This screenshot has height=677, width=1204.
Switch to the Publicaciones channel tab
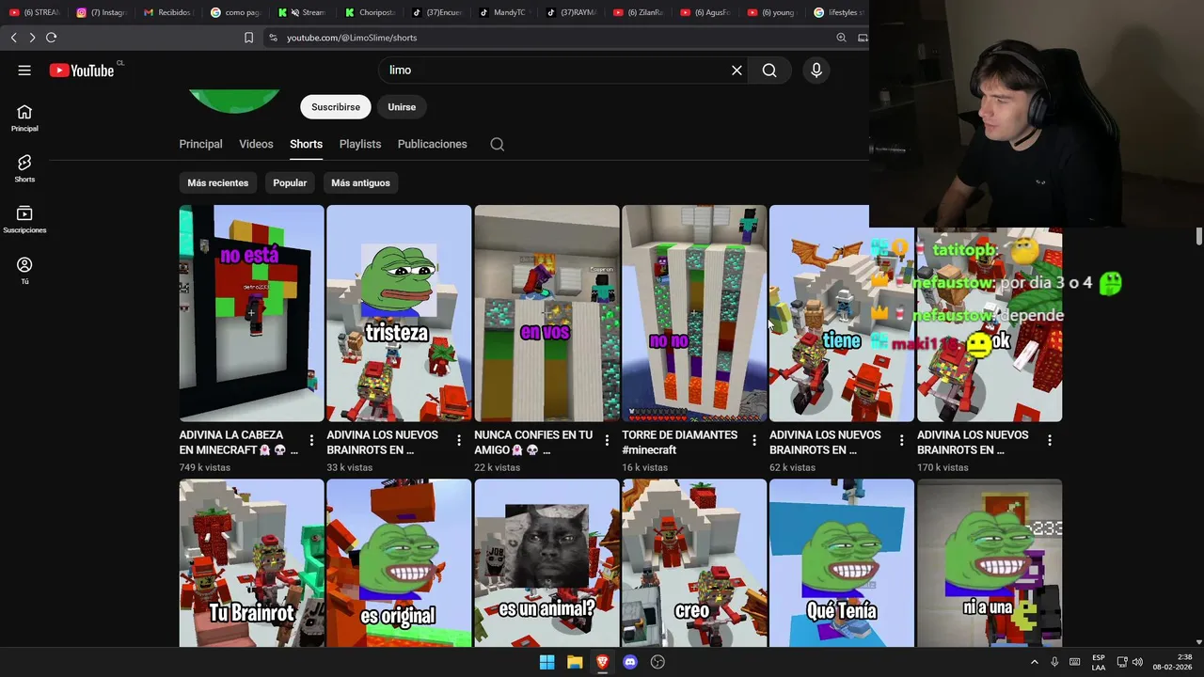tap(432, 144)
